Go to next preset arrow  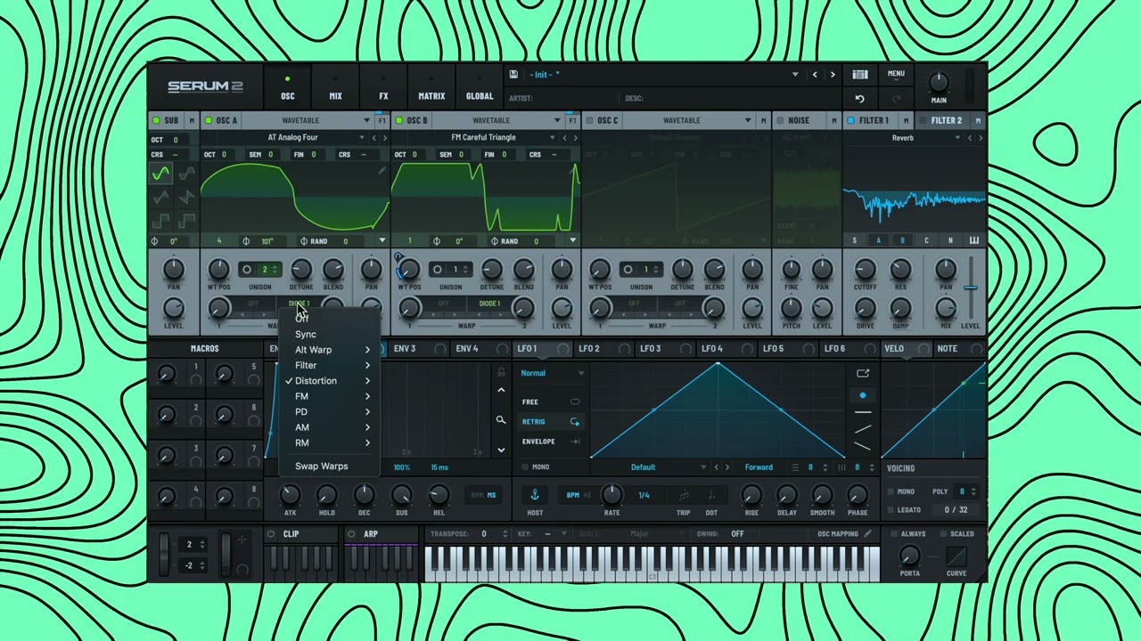point(833,75)
